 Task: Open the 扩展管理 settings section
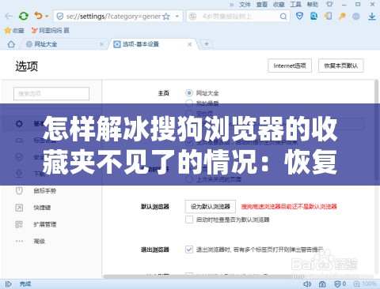44,224
